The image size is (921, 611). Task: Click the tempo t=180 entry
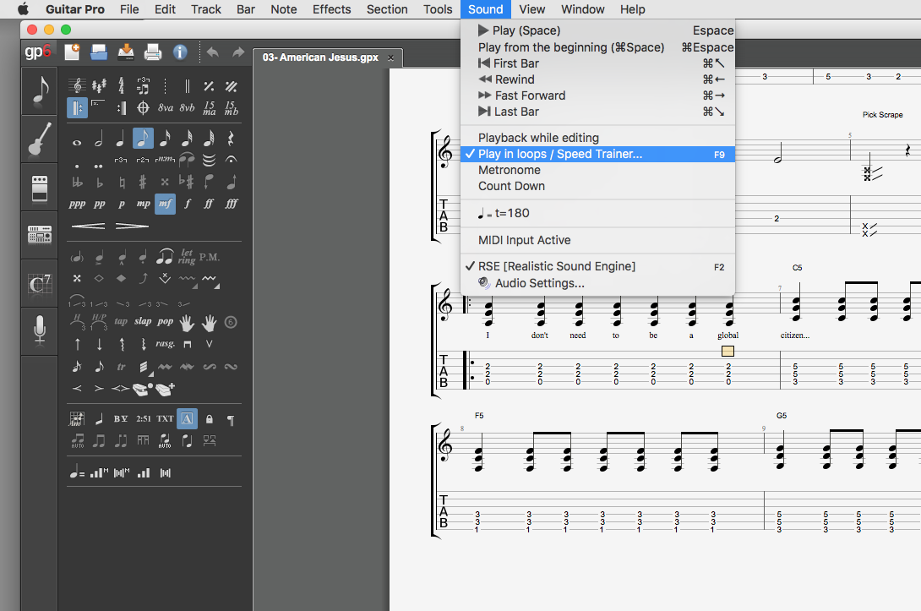click(597, 213)
